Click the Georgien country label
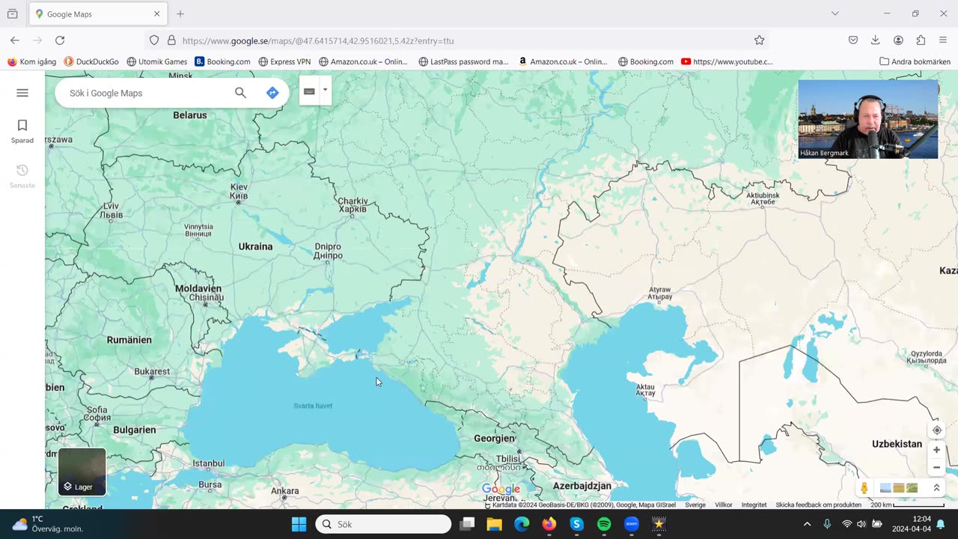The height and width of the screenshot is (539, 958). (x=495, y=438)
